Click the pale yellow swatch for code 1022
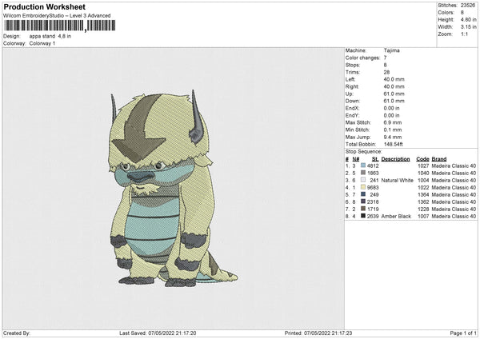 [363, 187]
